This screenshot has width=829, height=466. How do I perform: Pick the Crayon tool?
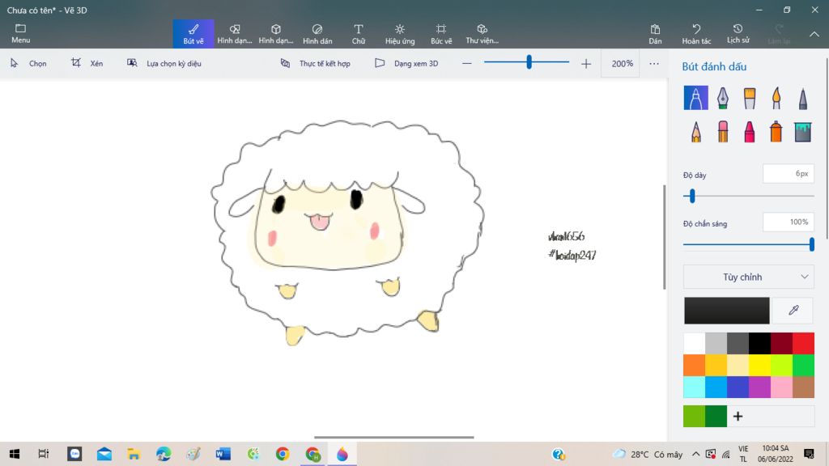(x=749, y=131)
